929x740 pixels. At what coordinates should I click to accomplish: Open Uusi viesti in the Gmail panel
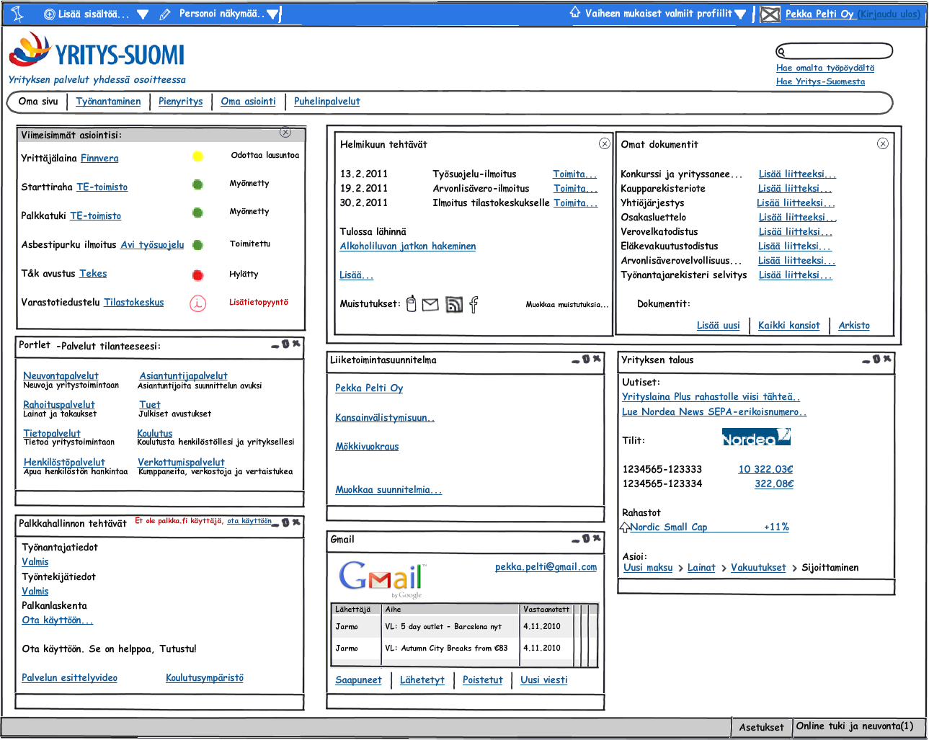pyautogui.click(x=544, y=680)
